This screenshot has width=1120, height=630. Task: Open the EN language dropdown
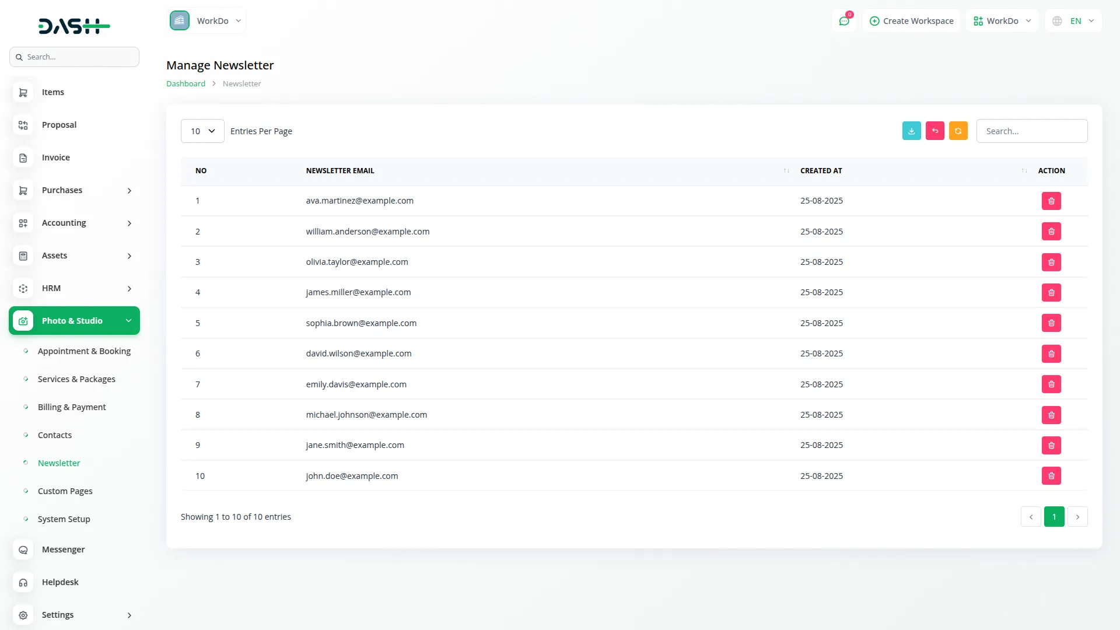1074,21
